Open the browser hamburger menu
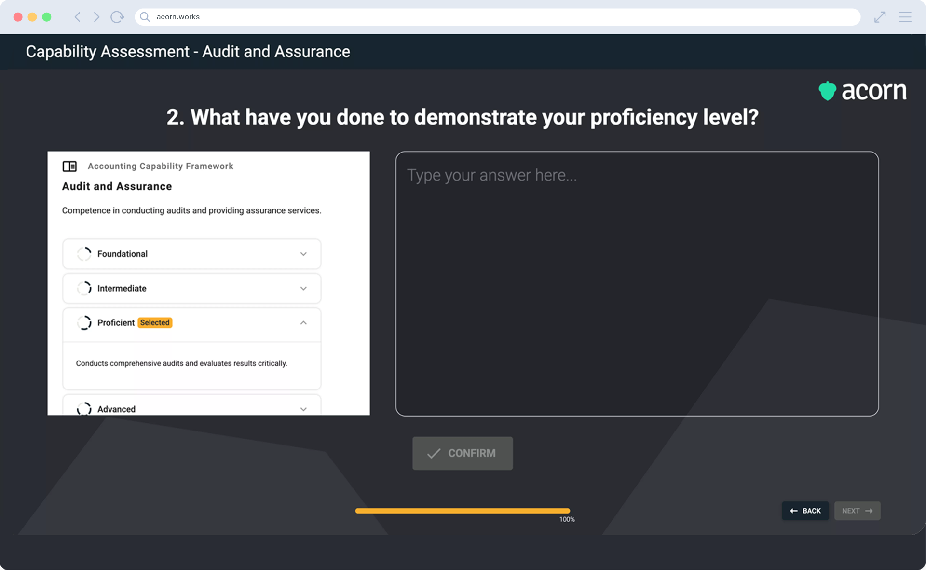This screenshot has width=926, height=570. (x=905, y=17)
